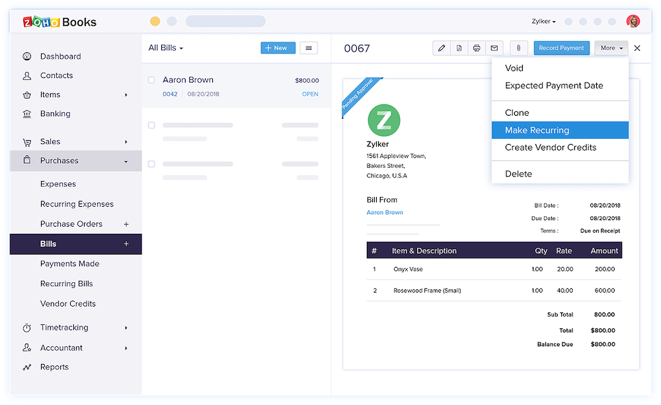
Task: Open Dashboard from the sidebar
Action: point(60,56)
